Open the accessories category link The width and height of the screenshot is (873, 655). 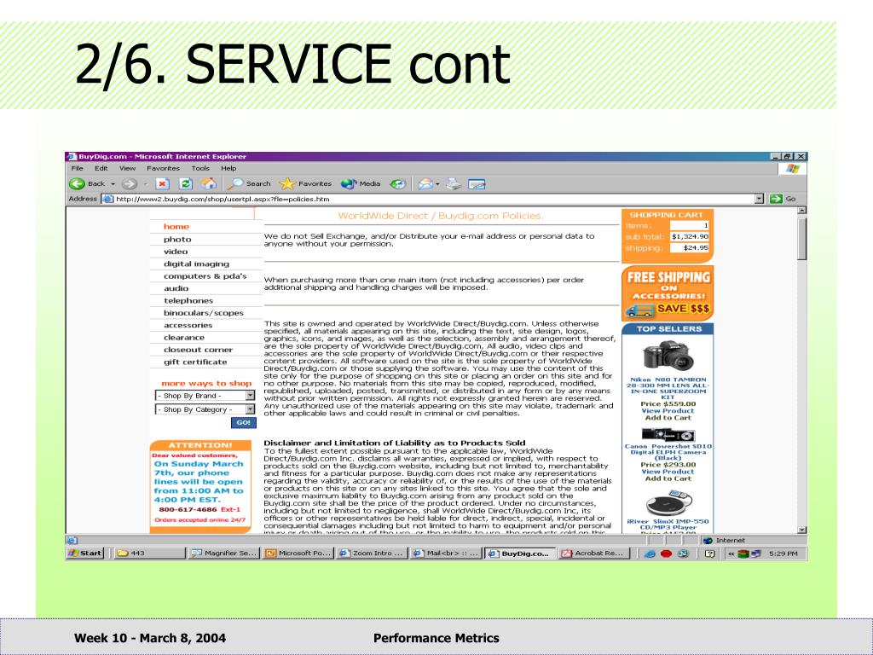(x=188, y=325)
